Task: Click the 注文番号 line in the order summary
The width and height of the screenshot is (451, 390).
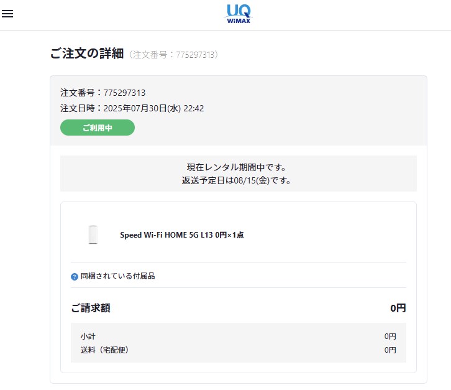Action: tap(102, 93)
